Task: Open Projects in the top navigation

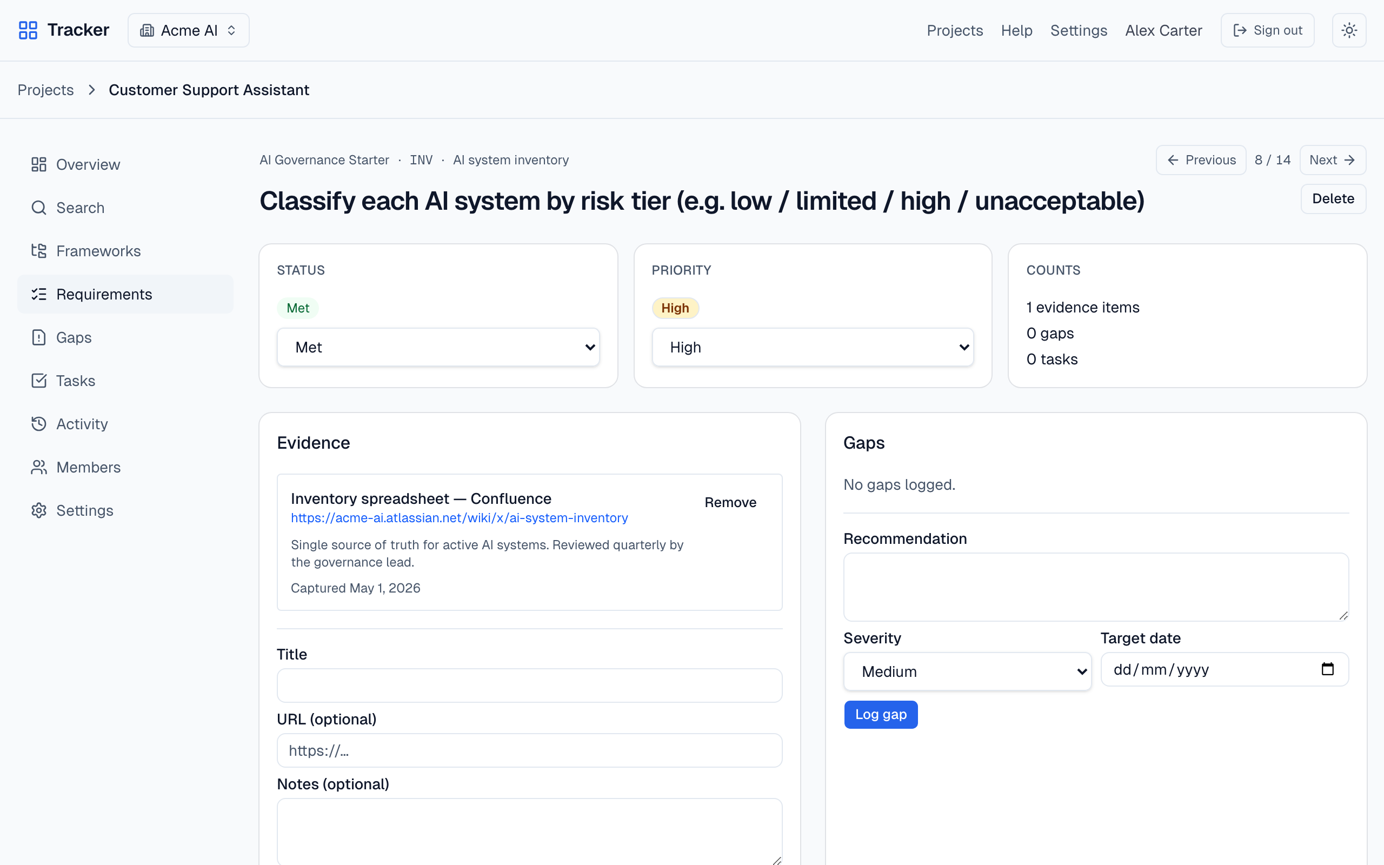Action: (x=955, y=30)
